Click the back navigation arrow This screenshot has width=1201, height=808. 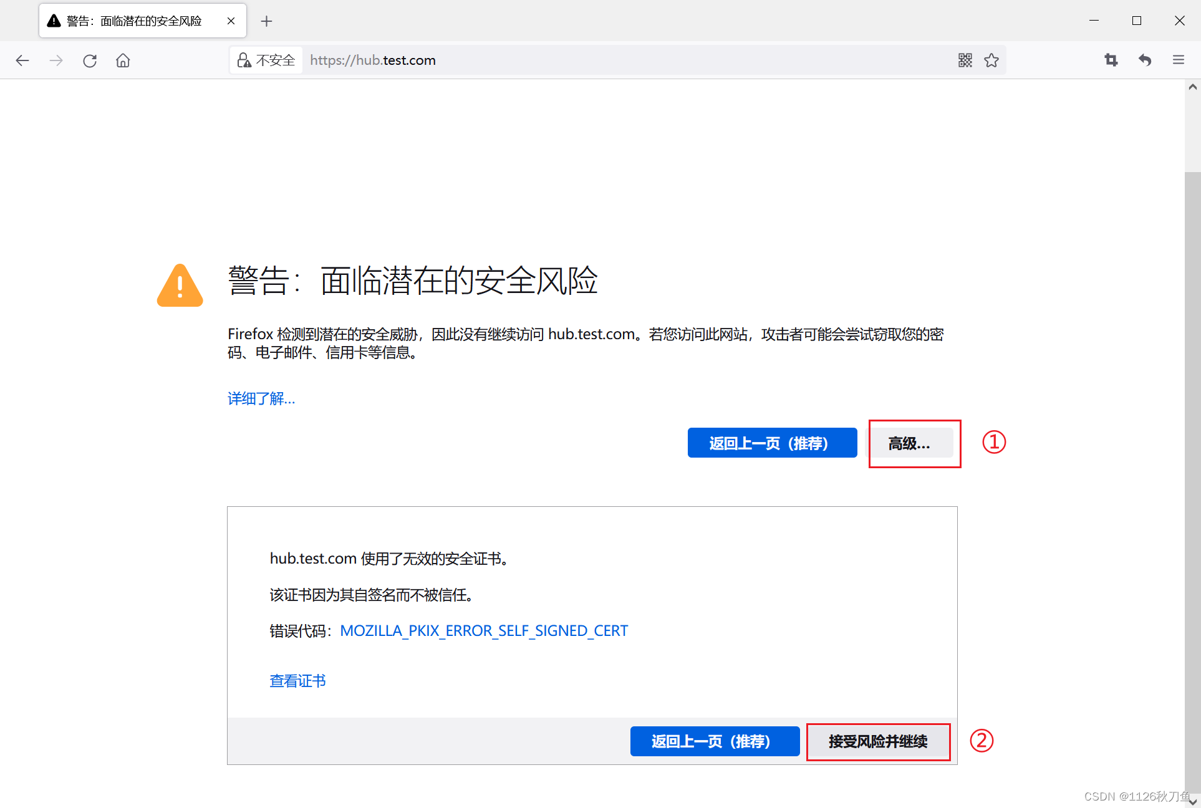[x=22, y=60]
